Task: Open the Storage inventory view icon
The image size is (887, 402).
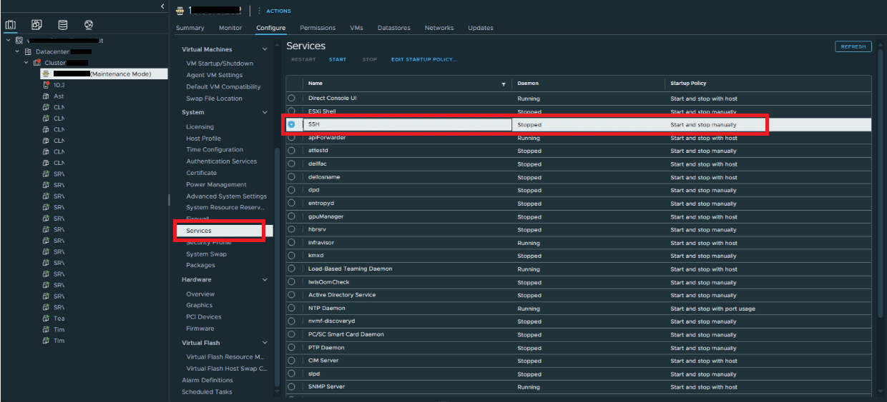Action: tap(62, 25)
